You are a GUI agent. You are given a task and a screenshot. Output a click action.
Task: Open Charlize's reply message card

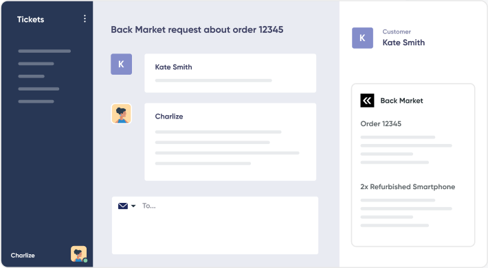click(230, 142)
